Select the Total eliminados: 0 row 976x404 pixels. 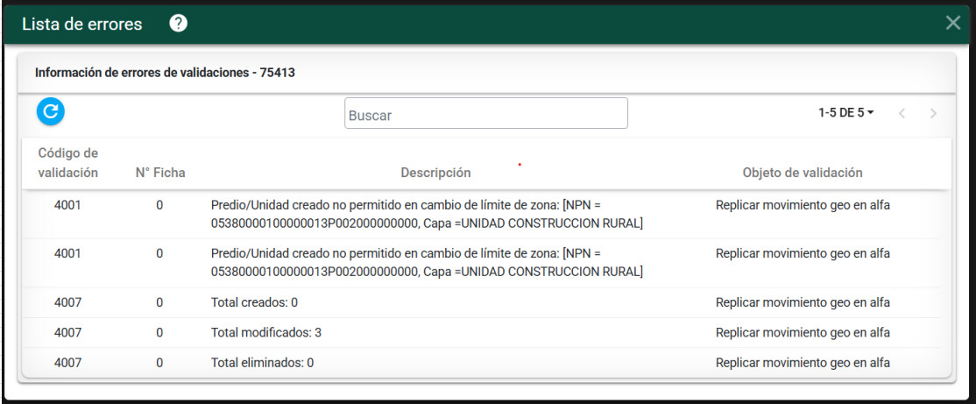point(262,362)
